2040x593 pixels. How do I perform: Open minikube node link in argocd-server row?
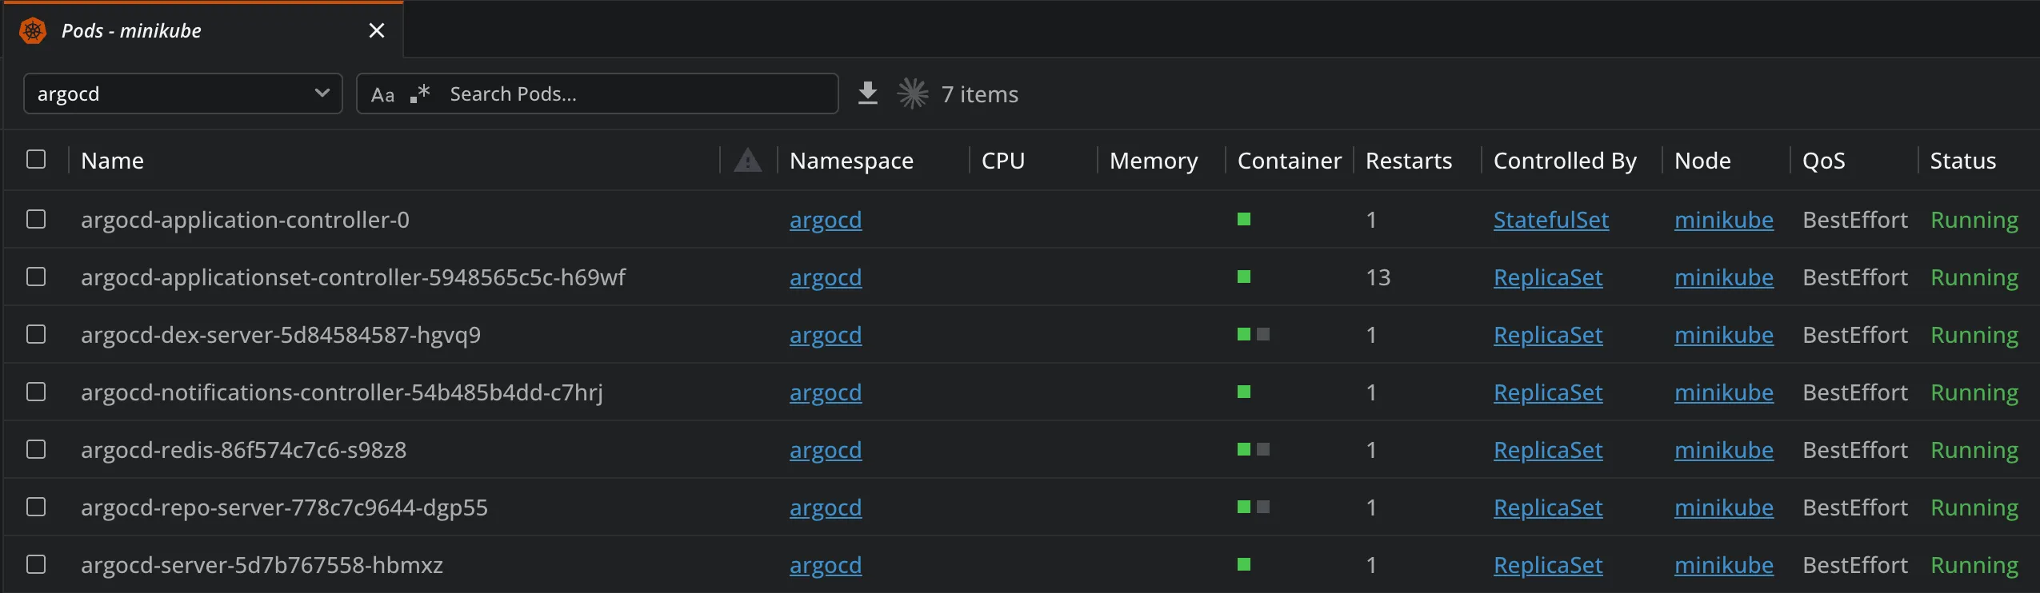click(1724, 565)
